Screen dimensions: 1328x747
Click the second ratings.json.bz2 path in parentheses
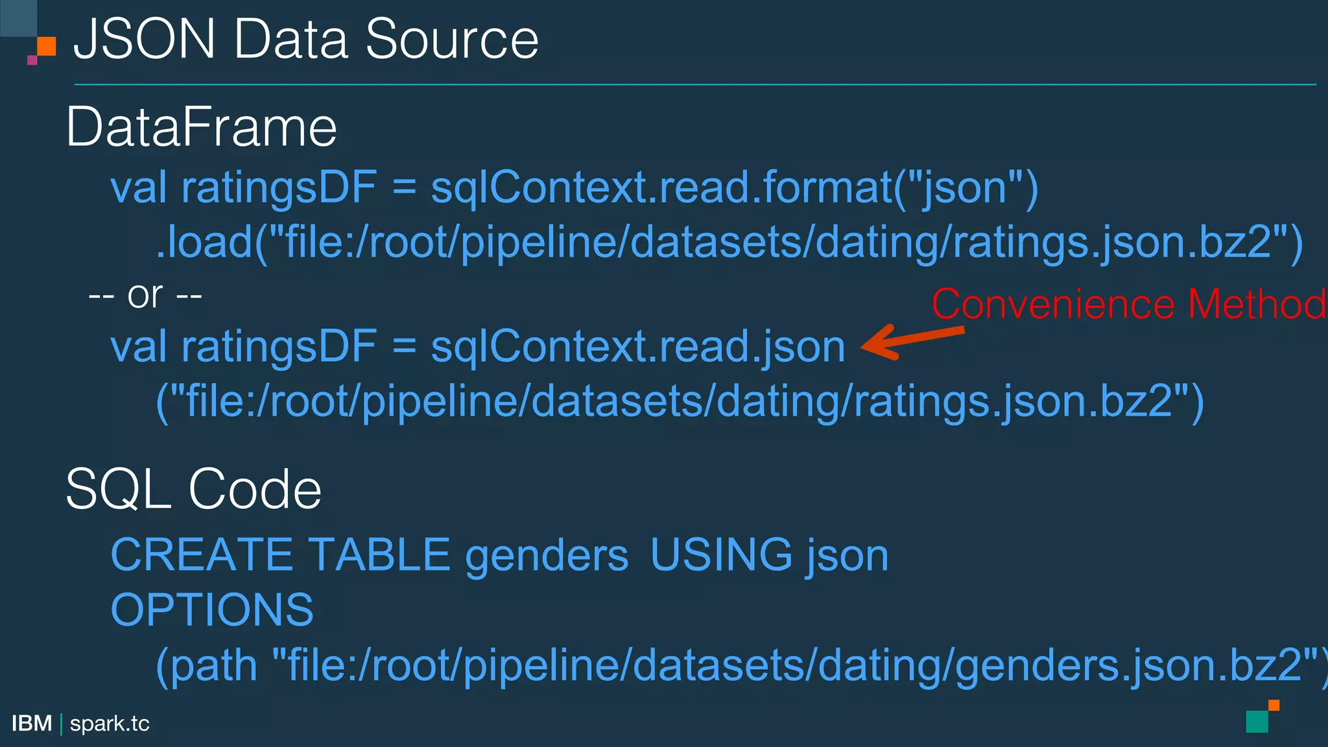click(x=680, y=401)
